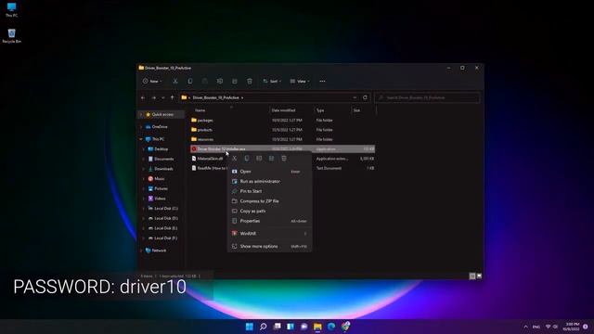Choose Show more options
This screenshot has width=594, height=334.
(x=269, y=246)
